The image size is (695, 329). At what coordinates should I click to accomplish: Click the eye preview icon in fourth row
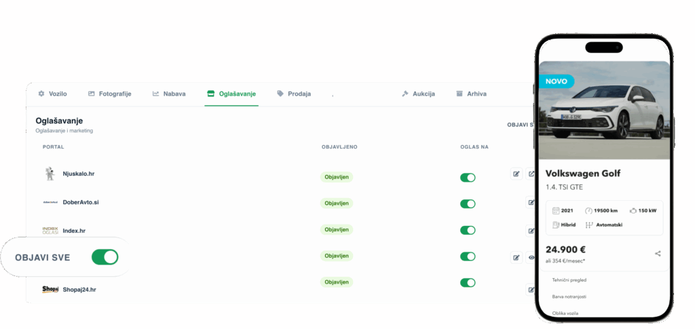click(531, 257)
